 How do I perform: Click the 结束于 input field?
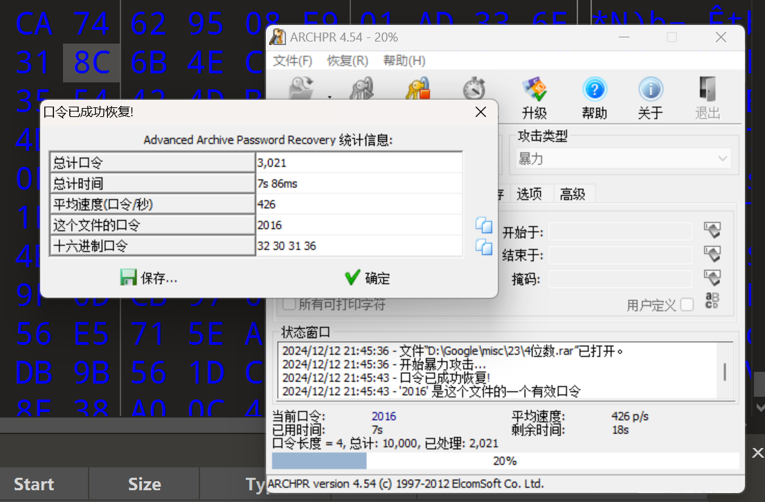pyautogui.click(x=620, y=255)
